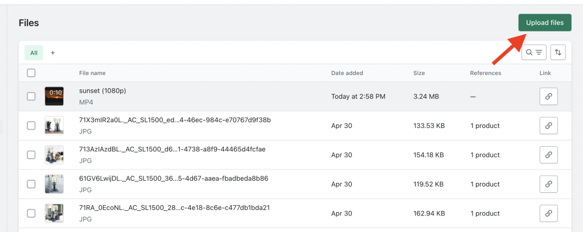The width and height of the screenshot is (583, 232).
Task: Click file name starting 71X3mlR2a0L
Action: coord(175,120)
